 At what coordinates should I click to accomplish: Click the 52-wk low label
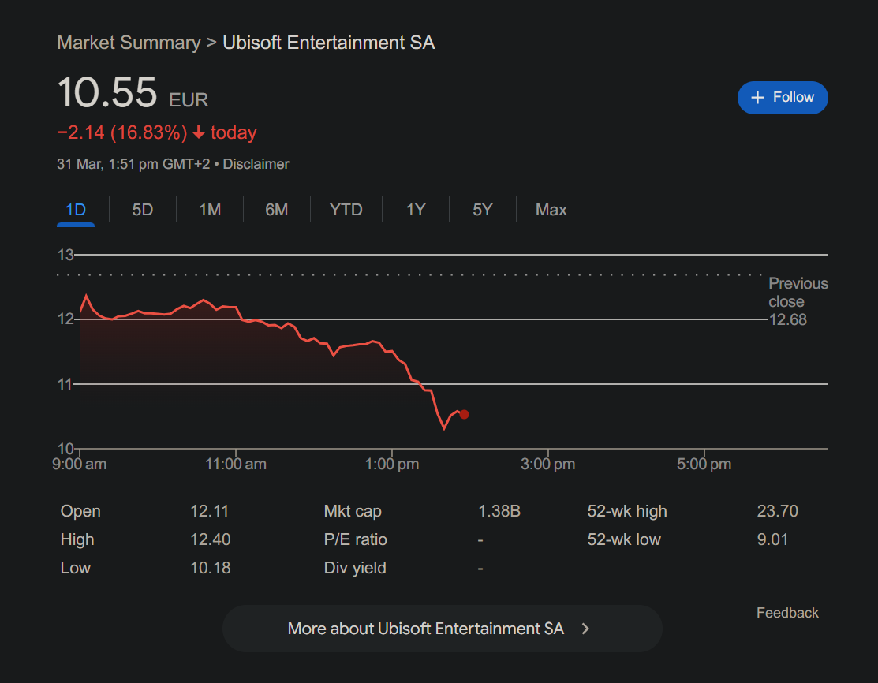click(x=624, y=539)
